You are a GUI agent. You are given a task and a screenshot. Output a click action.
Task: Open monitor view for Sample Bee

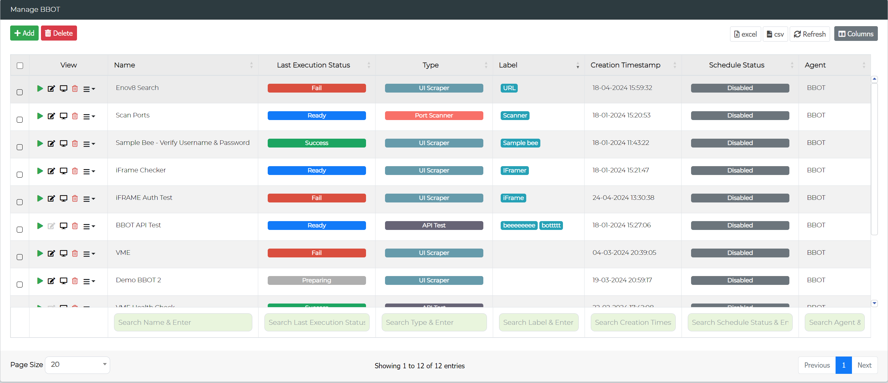(x=64, y=144)
